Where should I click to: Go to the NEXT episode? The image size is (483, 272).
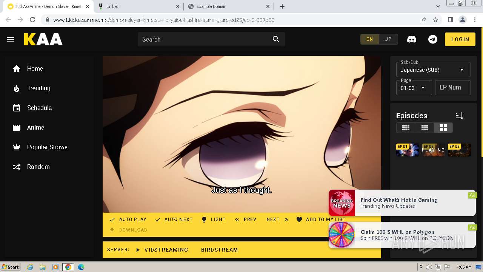pyautogui.click(x=277, y=219)
